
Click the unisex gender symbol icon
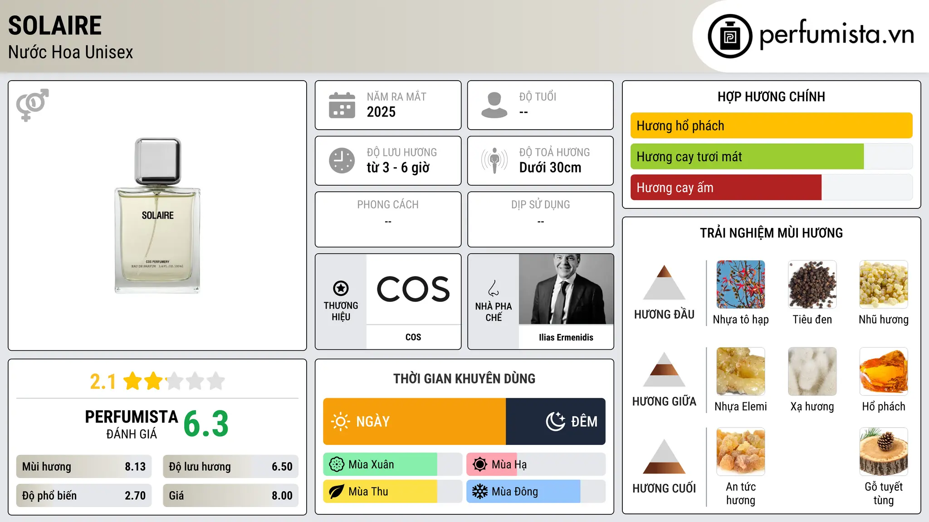coord(32,105)
